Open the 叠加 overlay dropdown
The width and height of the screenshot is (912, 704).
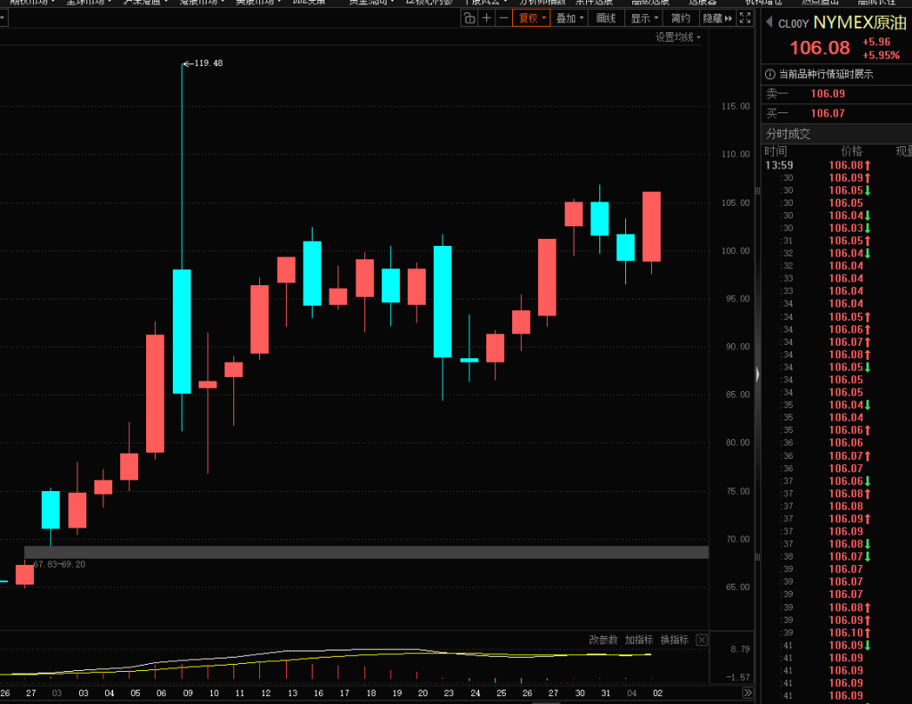click(x=569, y=18)
